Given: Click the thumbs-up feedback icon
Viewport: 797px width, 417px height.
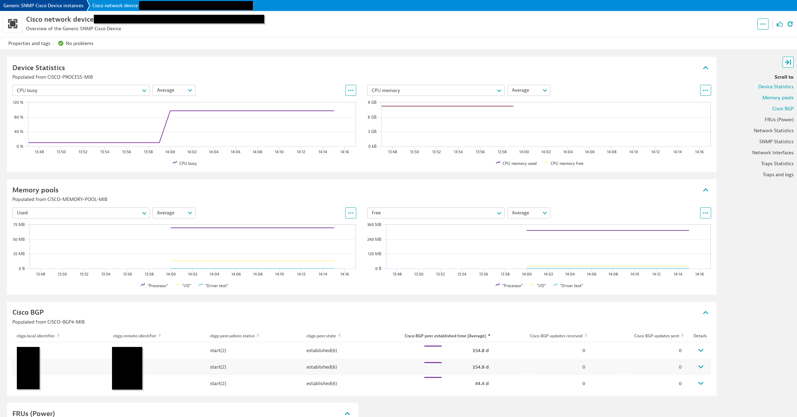Looking at the screenshot, I should click(x=780, y=24).
